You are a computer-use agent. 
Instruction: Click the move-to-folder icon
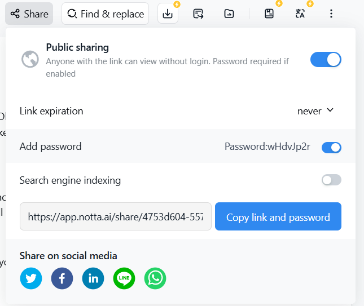[x=229, y=14]
